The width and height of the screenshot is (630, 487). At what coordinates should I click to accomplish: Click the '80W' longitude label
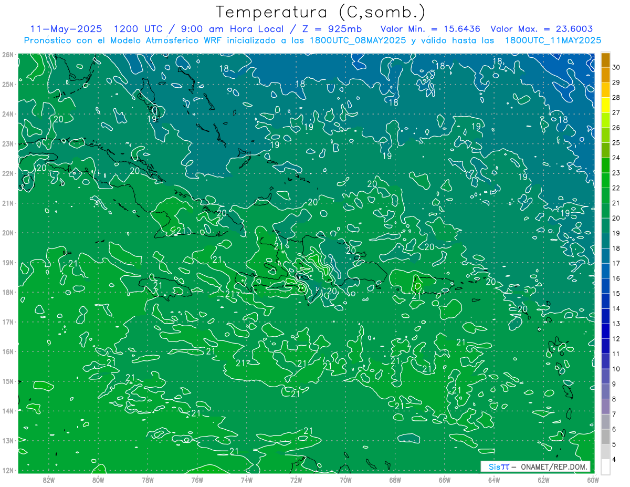(98, 480)
